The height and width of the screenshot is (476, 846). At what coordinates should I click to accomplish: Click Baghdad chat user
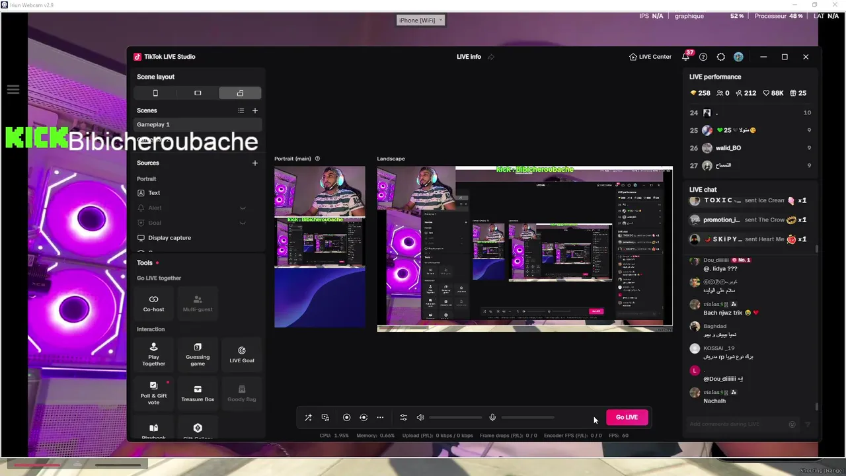tap(714, 326)
